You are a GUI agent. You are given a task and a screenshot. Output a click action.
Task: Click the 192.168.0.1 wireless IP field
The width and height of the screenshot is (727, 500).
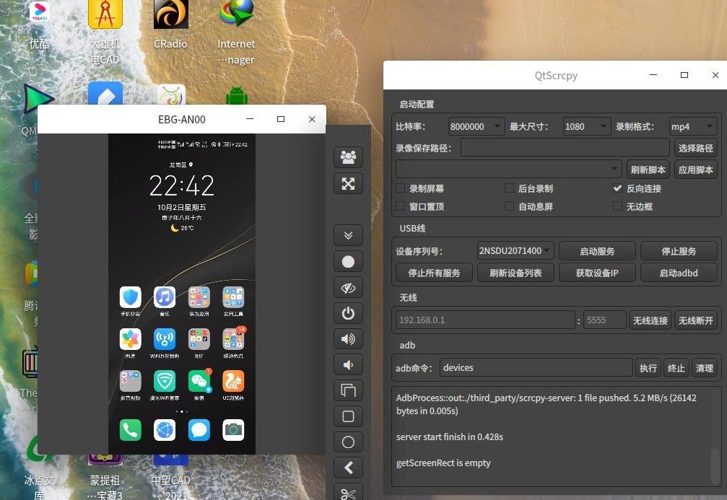(484, 320)
